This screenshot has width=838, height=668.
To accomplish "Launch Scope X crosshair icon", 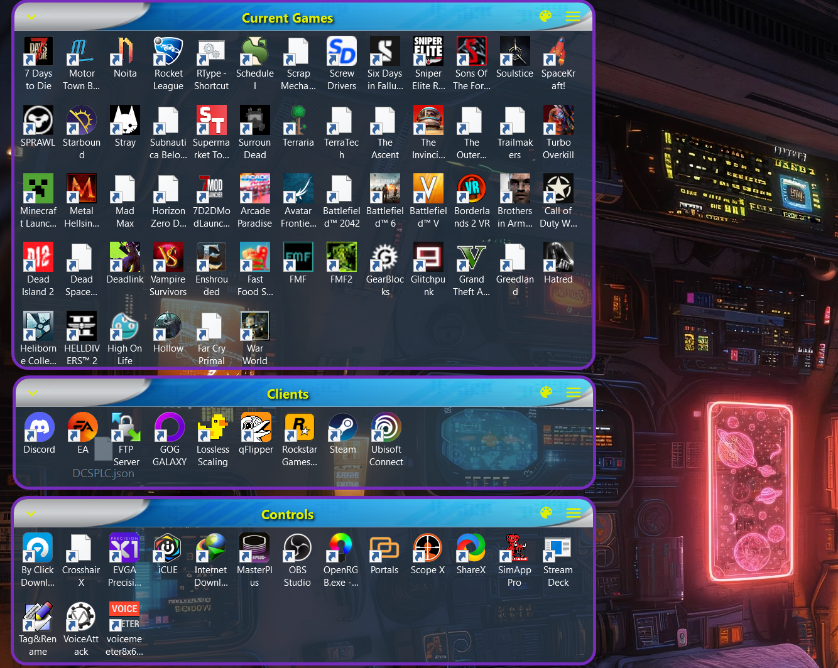I will [428, 548].
